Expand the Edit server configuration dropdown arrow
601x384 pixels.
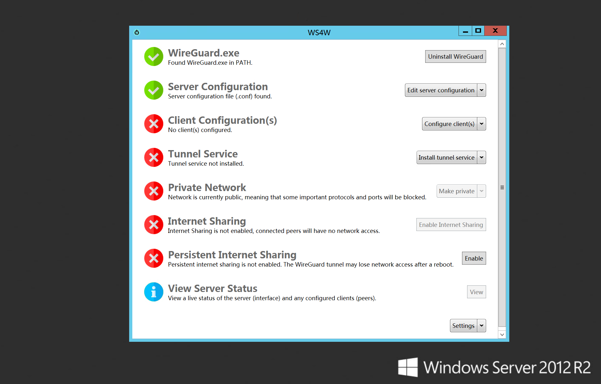[481, 90]
